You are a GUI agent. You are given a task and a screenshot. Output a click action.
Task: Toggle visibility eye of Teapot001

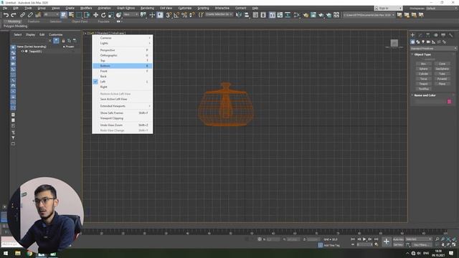[22, 51]
